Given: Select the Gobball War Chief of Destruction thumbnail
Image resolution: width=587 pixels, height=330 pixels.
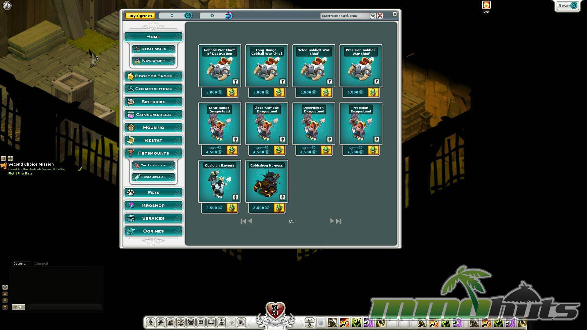Looking at the screenshot, I should click(x=219, y=69).
